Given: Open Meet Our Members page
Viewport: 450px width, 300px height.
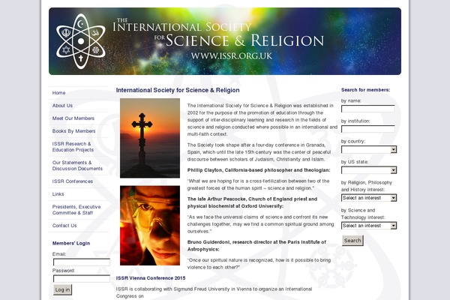Looking at the screenshot, I should [x=73, y=118].
